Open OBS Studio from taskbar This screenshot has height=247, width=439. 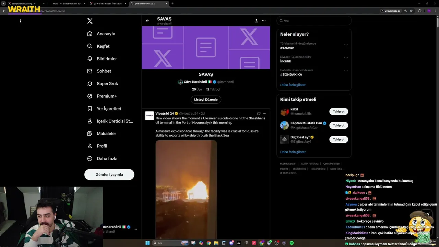point(276,243)
